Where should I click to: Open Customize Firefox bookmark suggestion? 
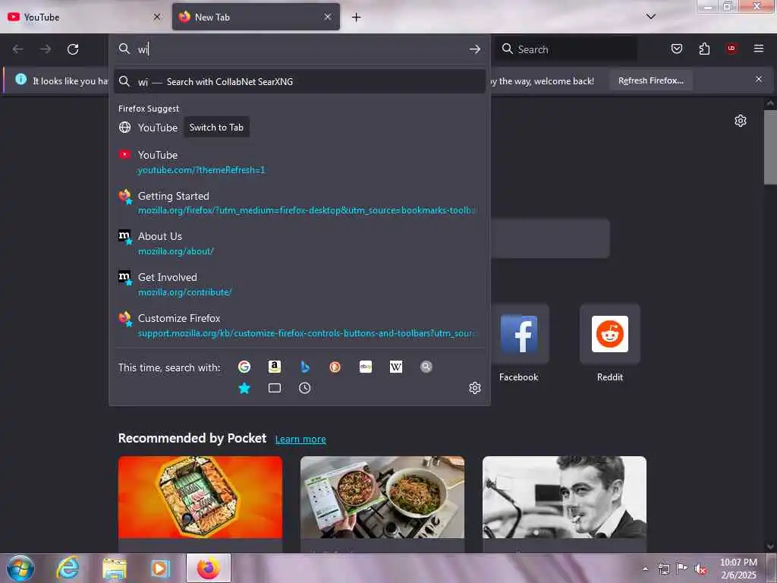299,325
